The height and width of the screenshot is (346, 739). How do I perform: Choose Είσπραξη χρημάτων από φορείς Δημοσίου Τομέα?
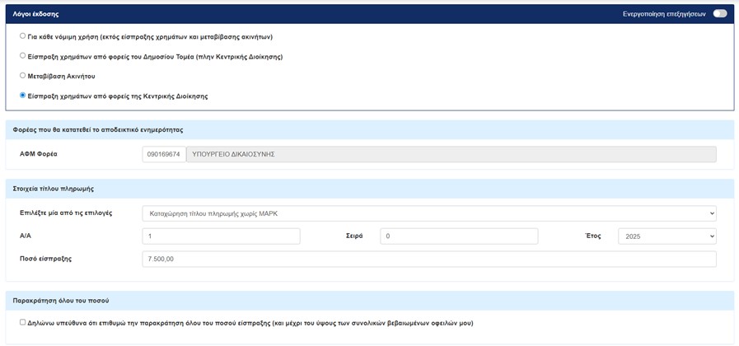(x=23, y=56)
